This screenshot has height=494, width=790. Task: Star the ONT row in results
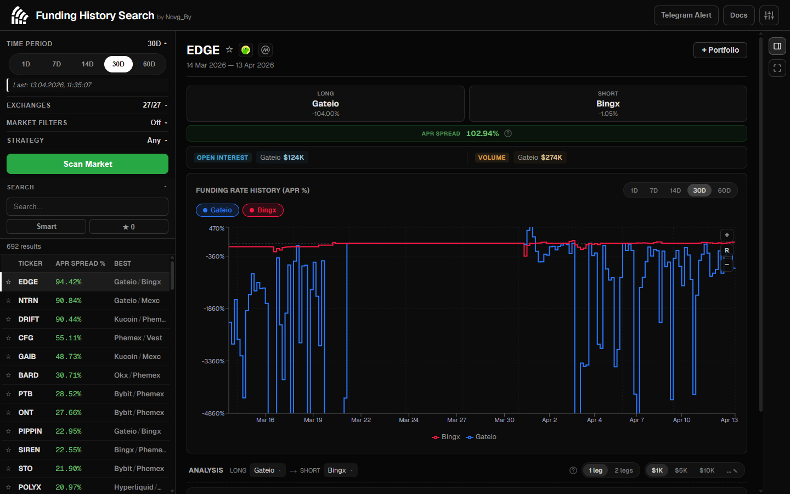[8, 413]
